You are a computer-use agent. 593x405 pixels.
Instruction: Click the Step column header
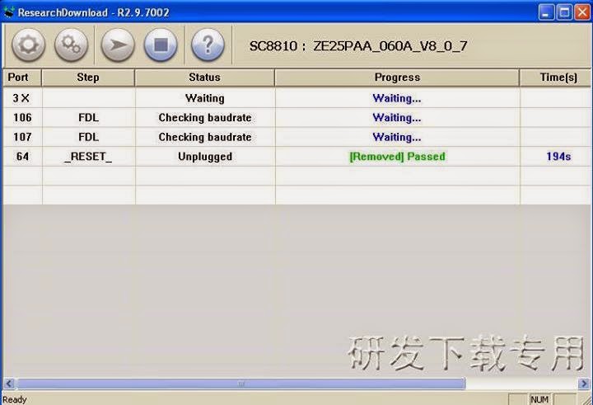coord(88,78)
